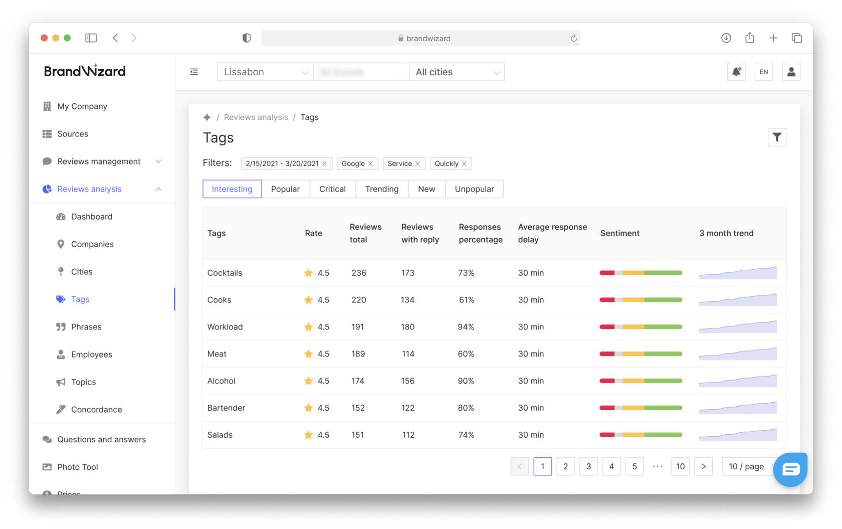Click the Photo Tool image icon
Screen dimensions: 842x529
[47, 467]
